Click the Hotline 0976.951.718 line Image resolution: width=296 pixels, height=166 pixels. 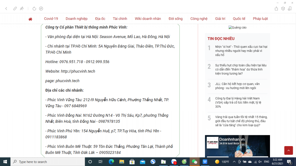77,62
